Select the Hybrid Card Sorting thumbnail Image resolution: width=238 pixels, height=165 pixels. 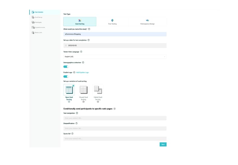[x=98, y=89]
